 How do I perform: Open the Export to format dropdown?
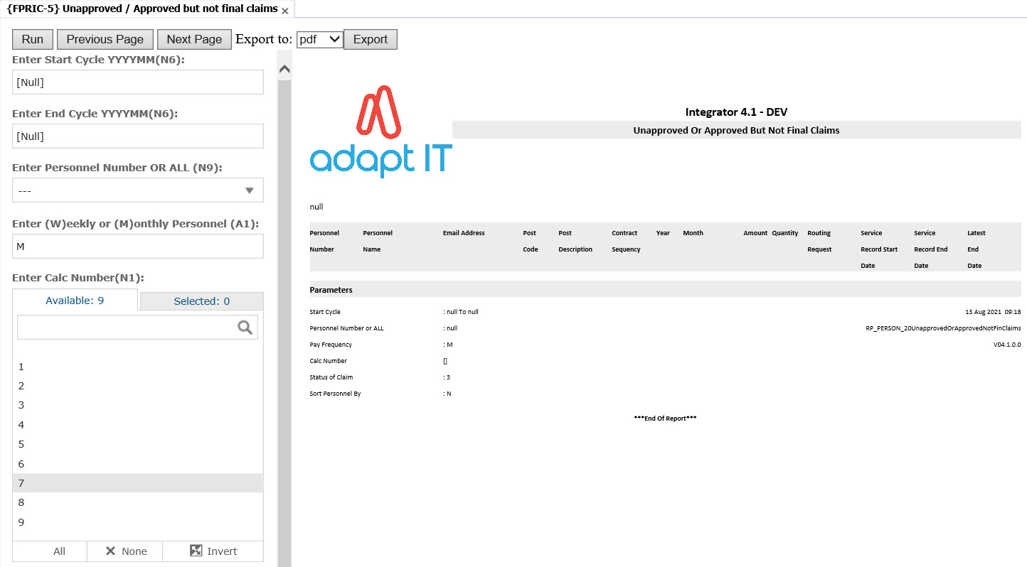(x=319, y=39)
